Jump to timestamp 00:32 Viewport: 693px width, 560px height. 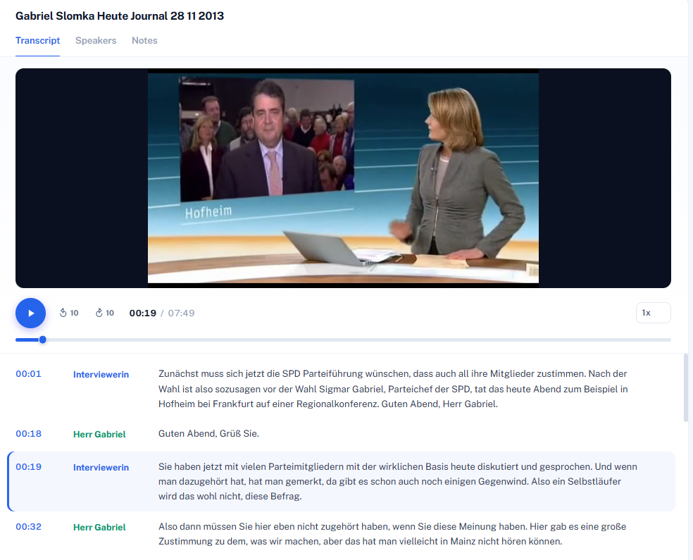(28, 527)
